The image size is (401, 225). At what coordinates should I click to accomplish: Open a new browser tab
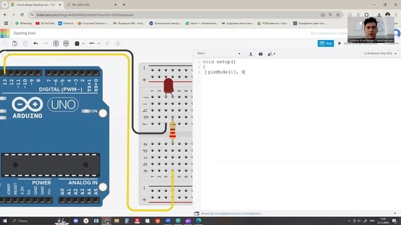[x=124, y=4]
